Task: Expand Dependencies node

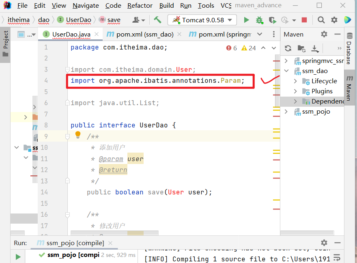Action: coord(295,101)
